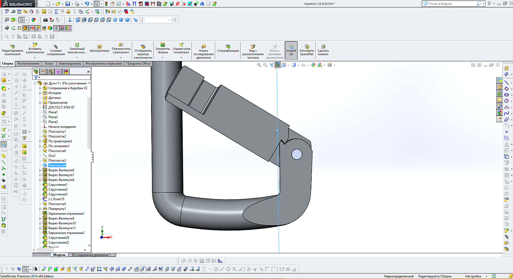
Task: Click Недоопределенный status text
Action: (x=398, y=276)
